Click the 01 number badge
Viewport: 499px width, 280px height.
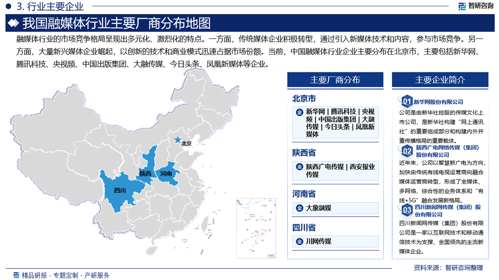pos(406,101)
